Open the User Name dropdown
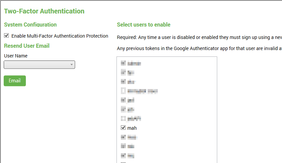This screenshot has width=282, height=163. [39, 65]
